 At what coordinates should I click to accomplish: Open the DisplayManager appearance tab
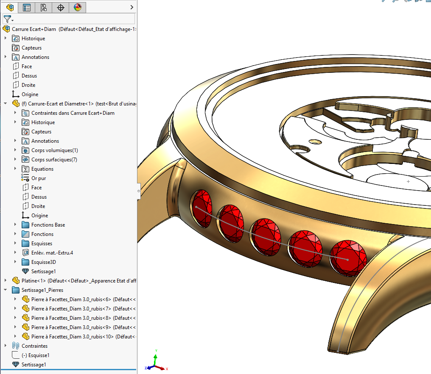77,7
